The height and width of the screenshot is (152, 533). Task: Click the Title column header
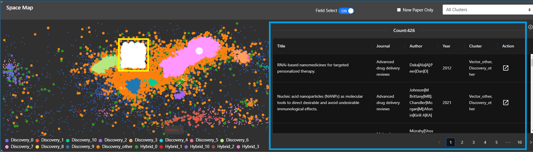tap(281, 46)
